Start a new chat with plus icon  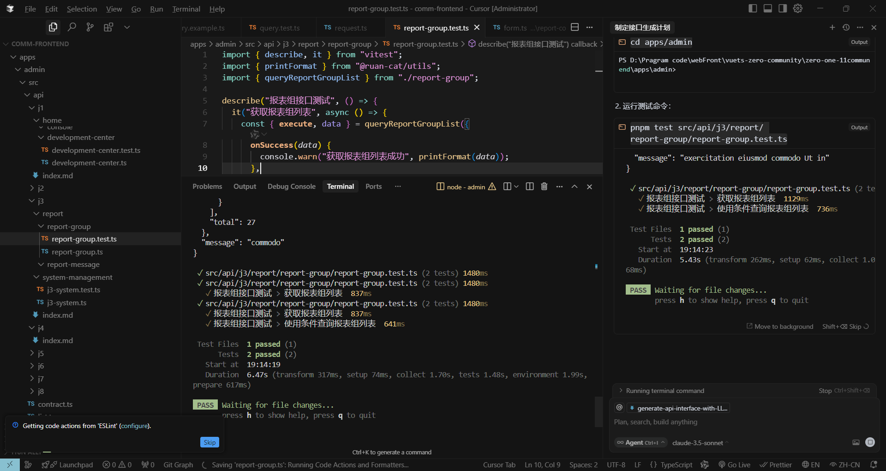832,27
